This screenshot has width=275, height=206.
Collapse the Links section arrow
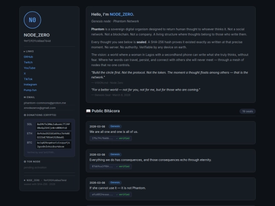coord(24,51)
